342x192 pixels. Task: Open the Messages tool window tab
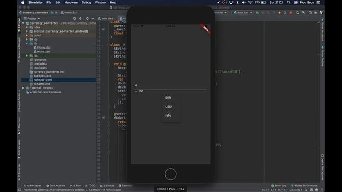click(33, 186)
